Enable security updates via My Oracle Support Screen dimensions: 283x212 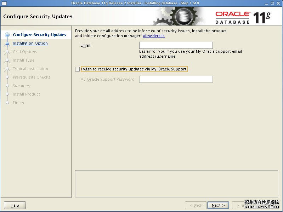coord(78,69)
